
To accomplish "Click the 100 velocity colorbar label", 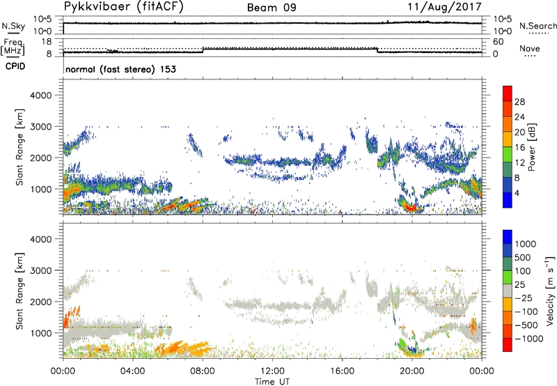I will coord(523,271).
